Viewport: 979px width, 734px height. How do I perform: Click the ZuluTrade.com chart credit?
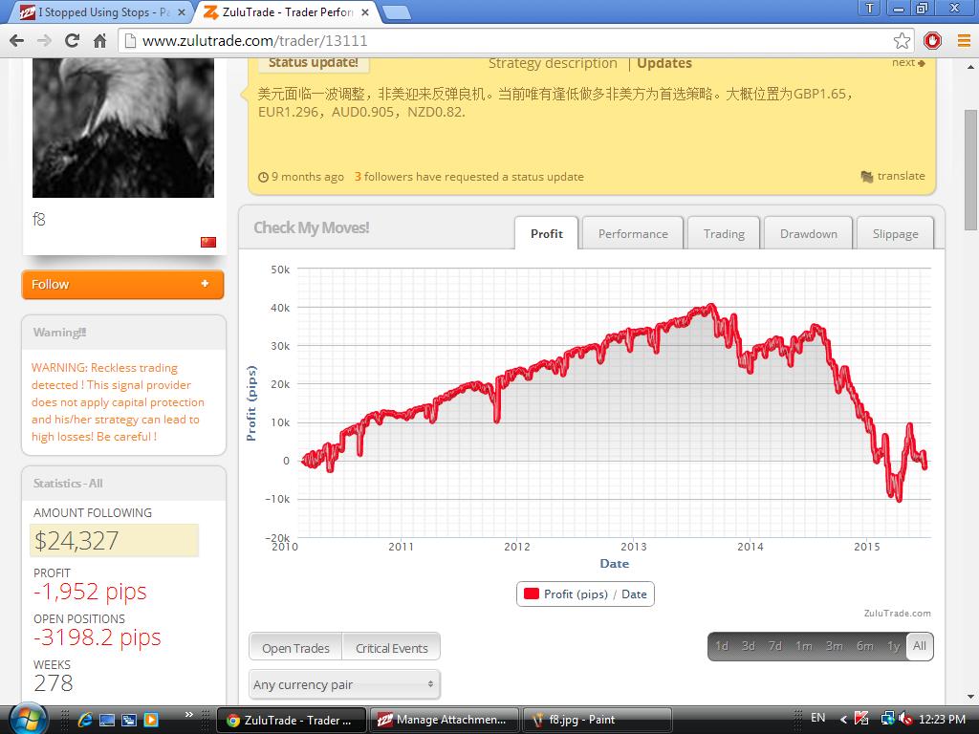(897, 614)
